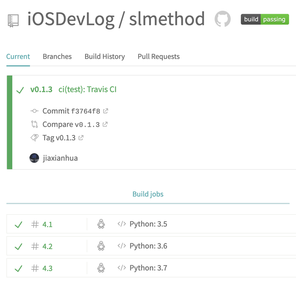Click Linux icon on job 4.3

pos(101,268)
